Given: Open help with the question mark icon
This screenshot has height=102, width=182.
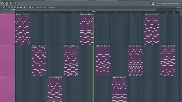Looking at the screenshot, I should click(x=15, y=3).
